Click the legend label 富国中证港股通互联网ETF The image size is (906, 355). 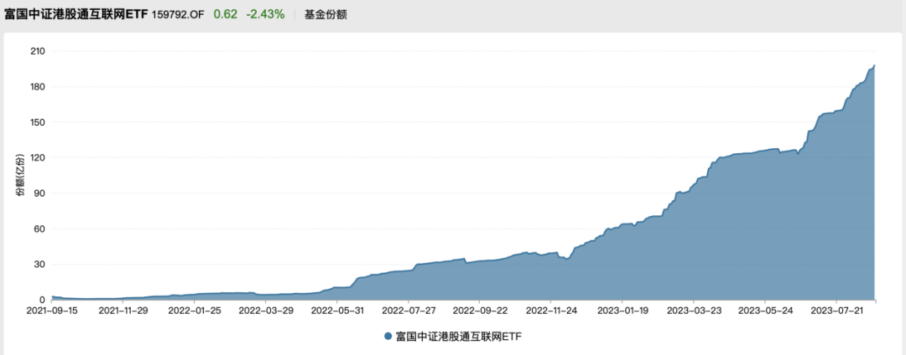pyautogui.click(x=458, y=336)
